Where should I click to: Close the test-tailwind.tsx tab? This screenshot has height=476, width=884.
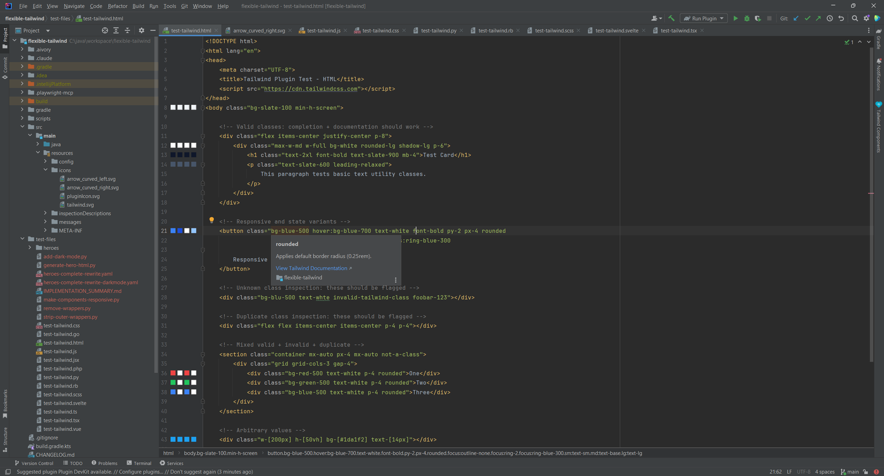point(702,30)
